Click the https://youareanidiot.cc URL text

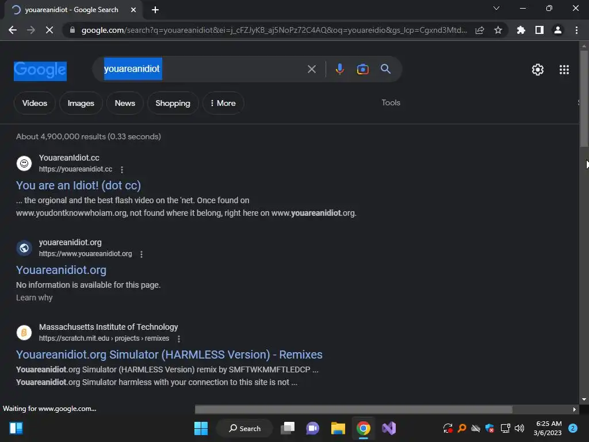pyautogui.click(x=75, y=169)
